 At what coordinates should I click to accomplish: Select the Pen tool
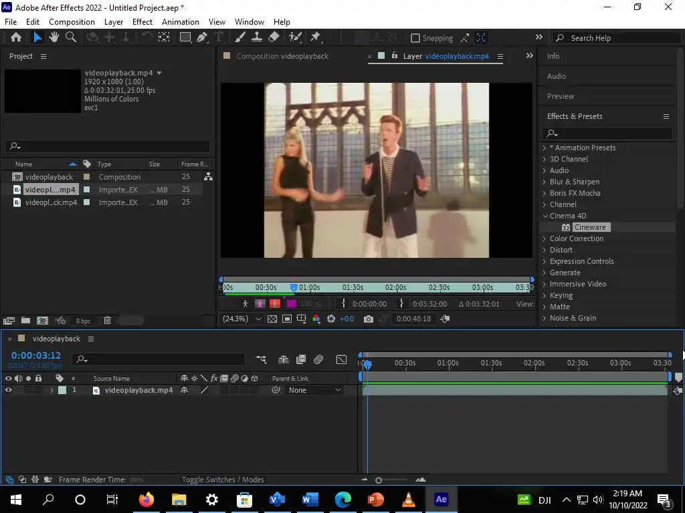pyautogui.click(x=202, y=37)
